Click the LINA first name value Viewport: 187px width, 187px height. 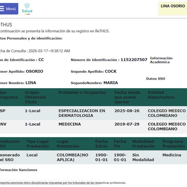pos(31,83)
